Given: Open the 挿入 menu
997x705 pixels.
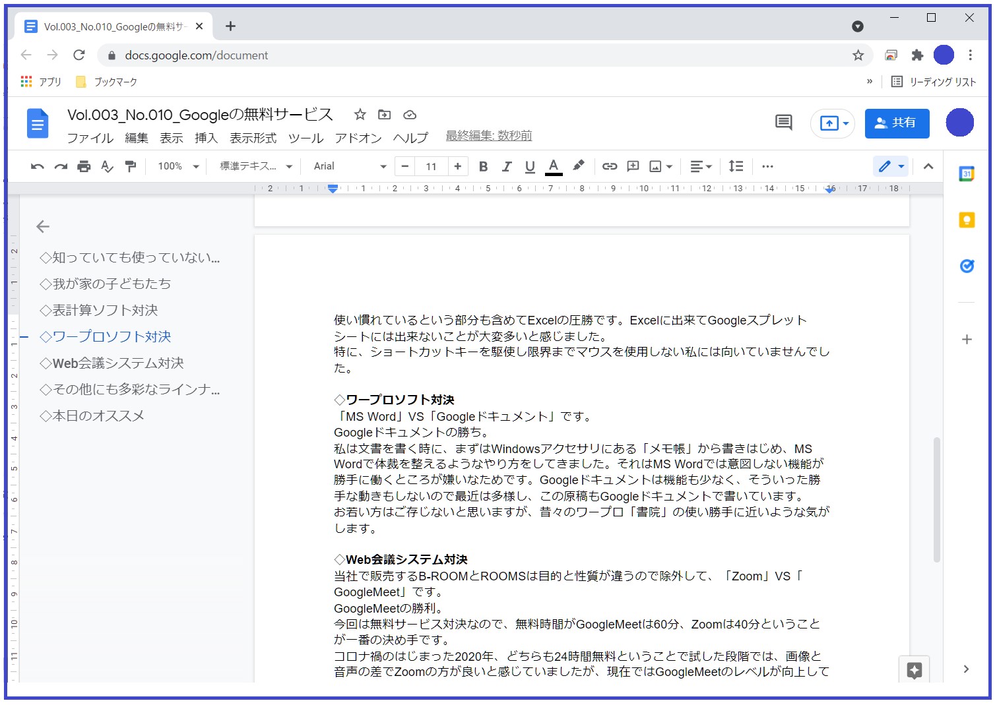Looking at the screenshot, I should coord(206,138).
